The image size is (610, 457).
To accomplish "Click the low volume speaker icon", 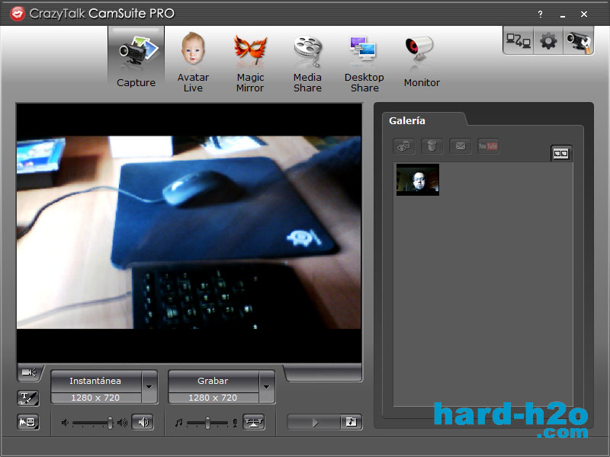I will [x=65, y=423].
